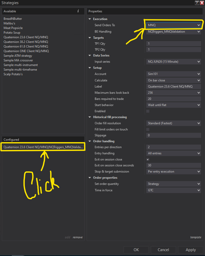The width and height of the screenshot is (205, 256).
Task: Click Bars required to trade field
Action: 173,99
